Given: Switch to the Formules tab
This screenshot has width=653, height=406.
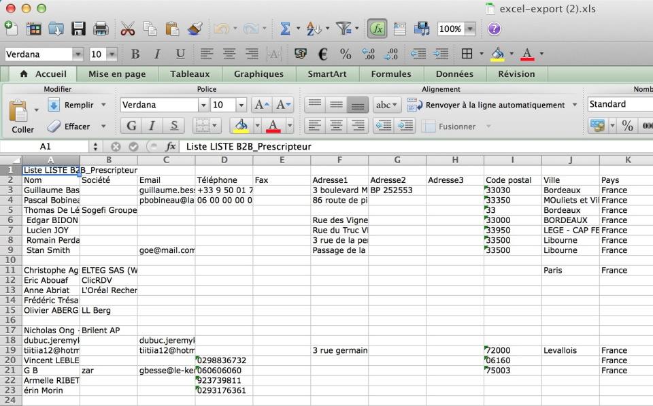Looking at the screenshot, I should pos(391,74).
